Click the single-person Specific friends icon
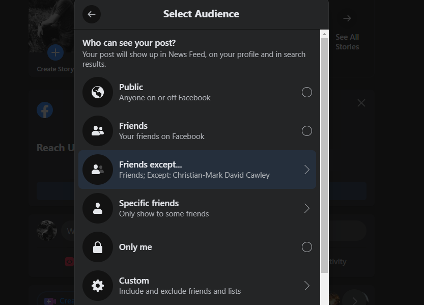This screenshot has height=305, width=424. (97, 208)
